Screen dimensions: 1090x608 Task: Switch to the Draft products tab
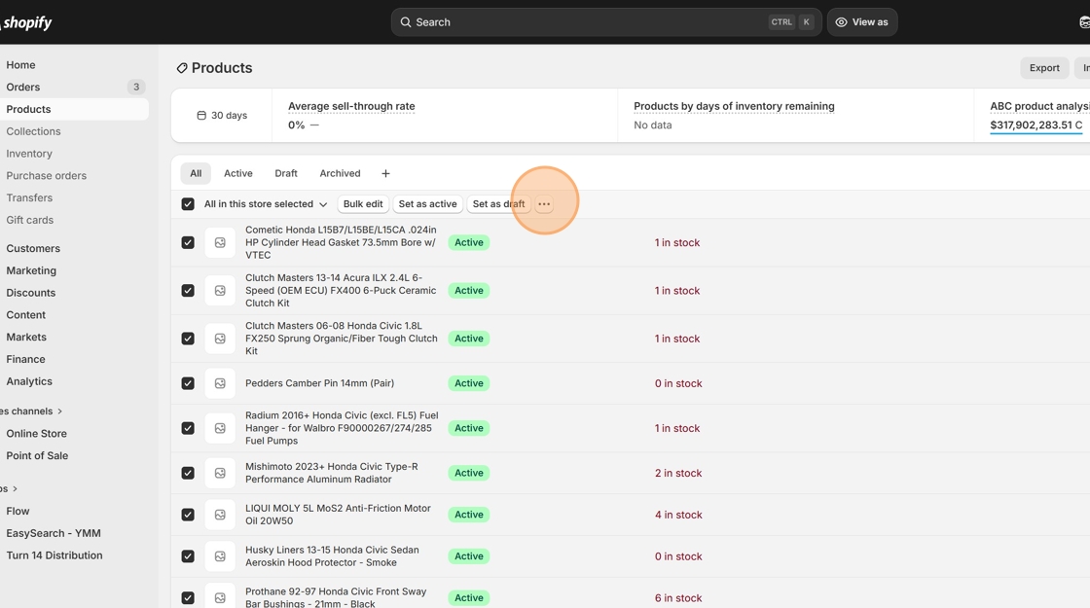pyautogui.click(x=286, y=174)
